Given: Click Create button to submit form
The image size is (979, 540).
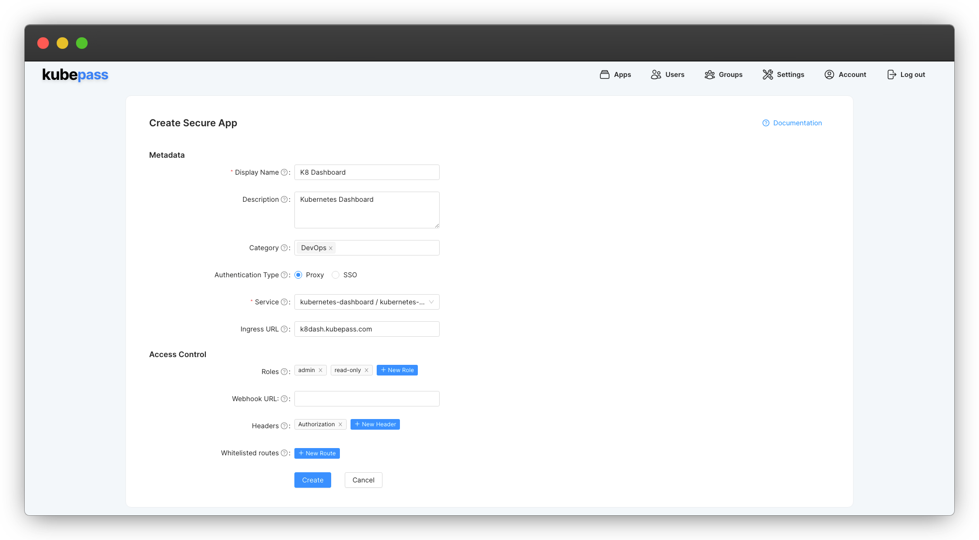Looking at the screenshot, I should pyautogui.click(x=313, y=480).
